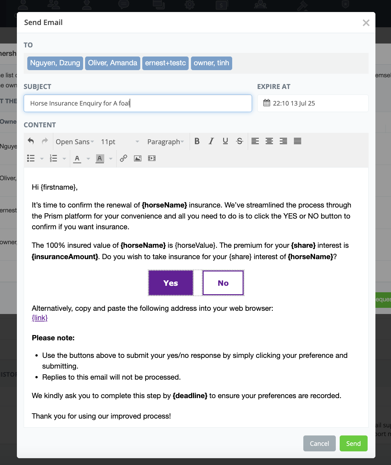Justify the text alignment

pyautogui.click(x=297, y=141)
